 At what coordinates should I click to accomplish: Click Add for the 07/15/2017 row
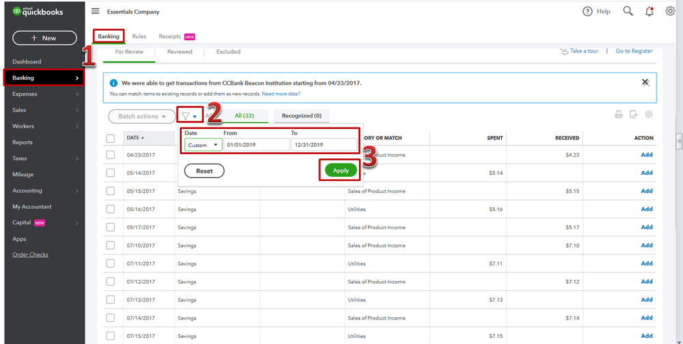pos(647,336)
